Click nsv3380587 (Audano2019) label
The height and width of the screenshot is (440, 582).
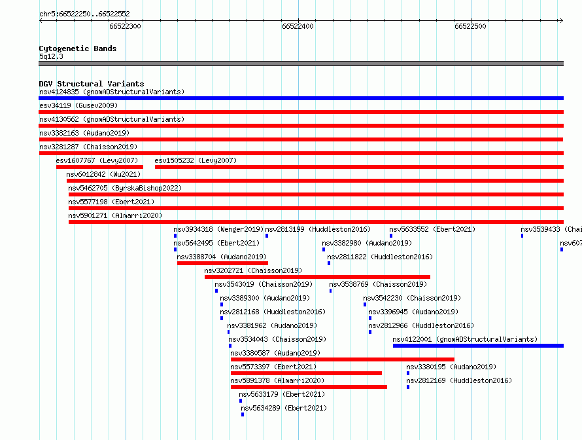click(275, 353)
